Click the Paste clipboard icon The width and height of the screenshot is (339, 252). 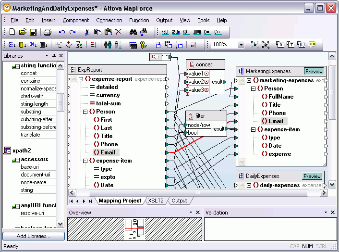tap(108, 32)
